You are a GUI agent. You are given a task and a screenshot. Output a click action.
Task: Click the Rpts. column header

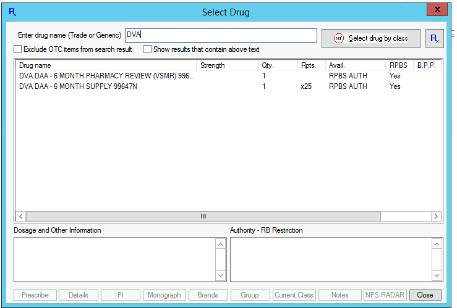coord(311,65)
